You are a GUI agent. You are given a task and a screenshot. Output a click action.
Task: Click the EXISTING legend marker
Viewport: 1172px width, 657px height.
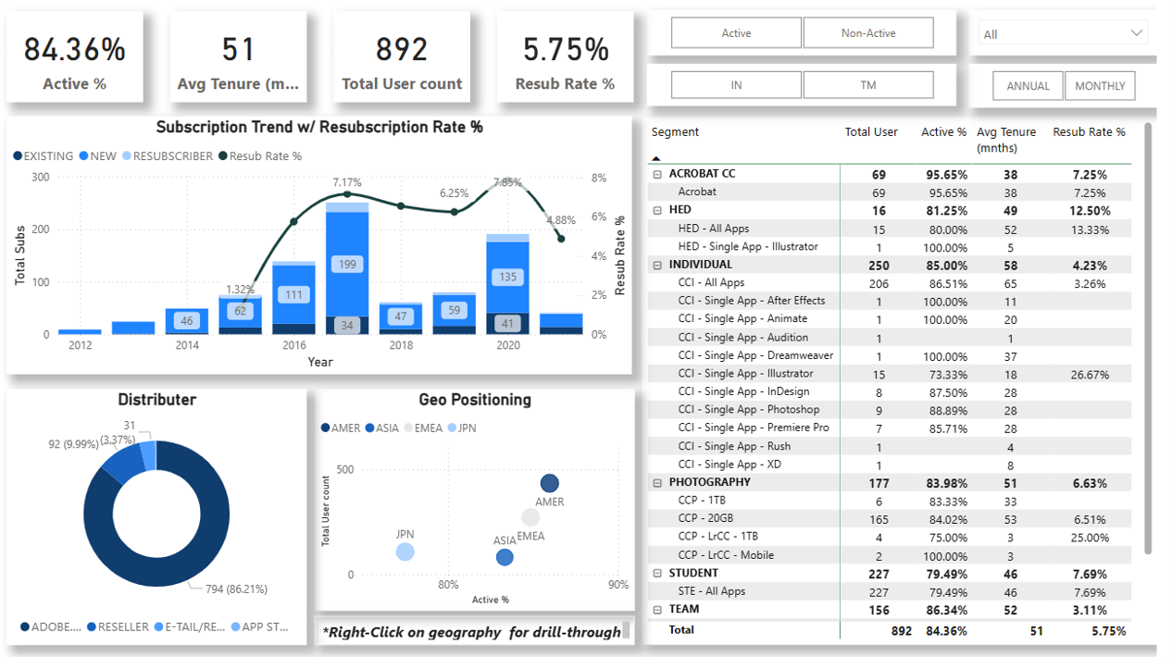[18, 156]
